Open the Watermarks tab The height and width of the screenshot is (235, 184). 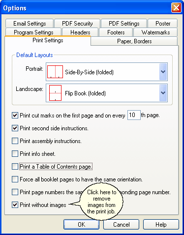point(155,32)
